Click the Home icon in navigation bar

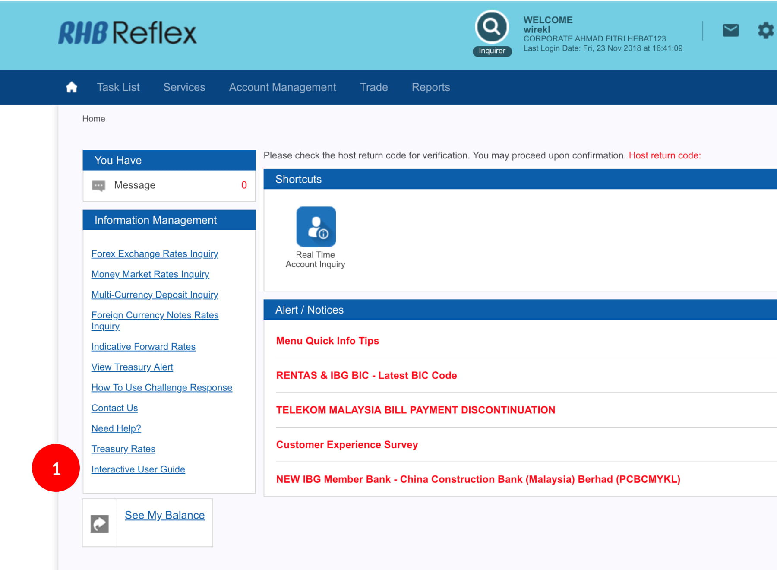72,87
